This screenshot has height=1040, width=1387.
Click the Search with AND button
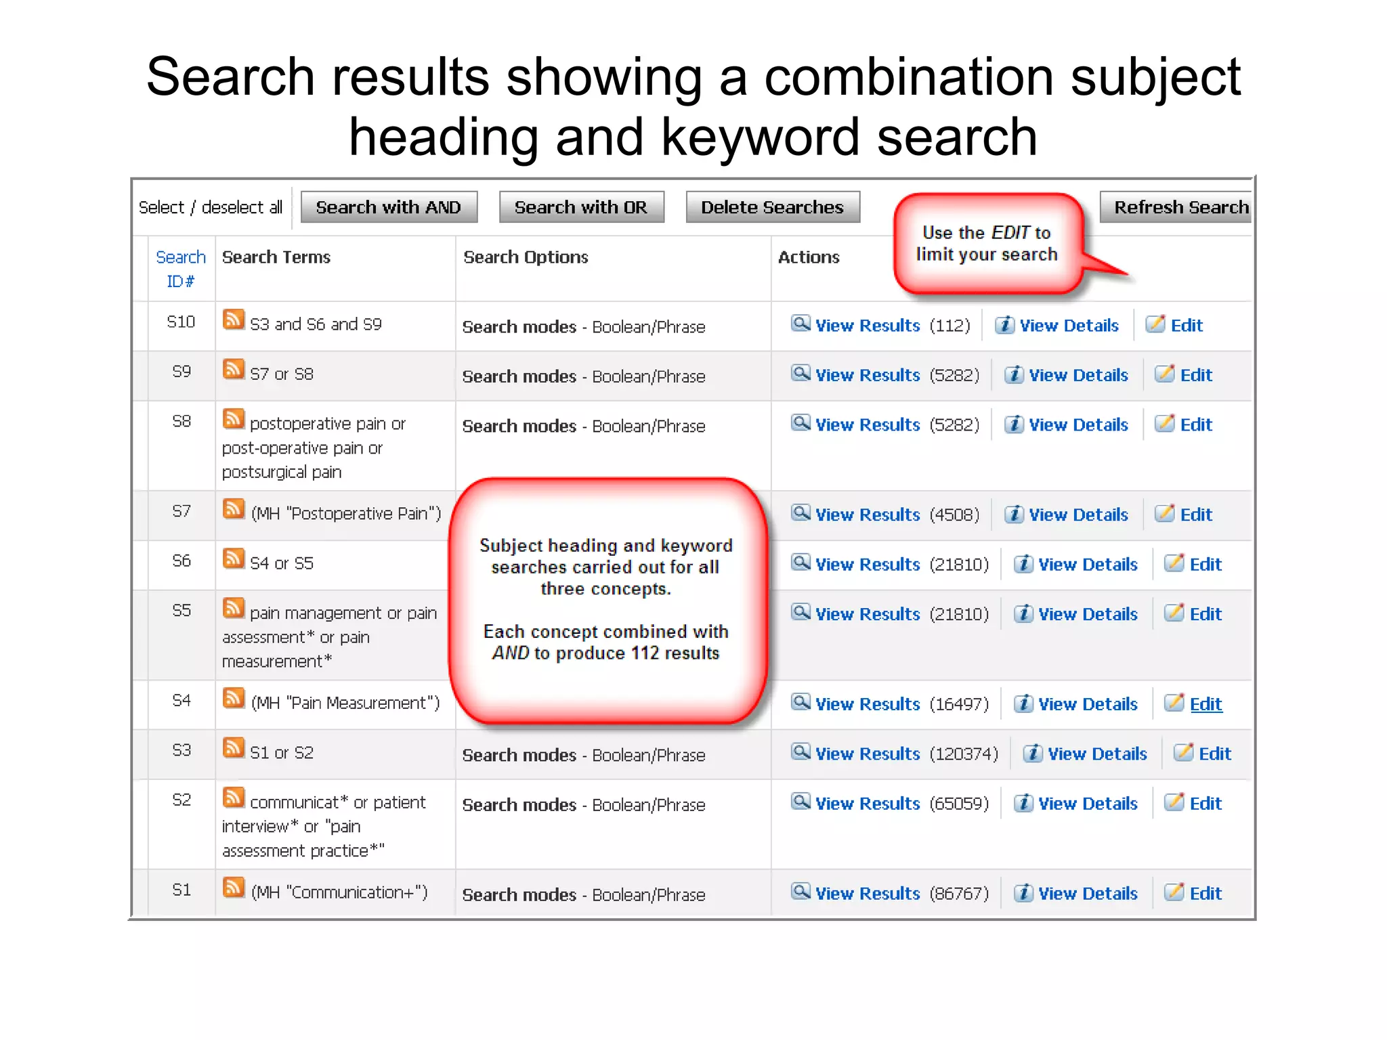click(x=389, y=207)
